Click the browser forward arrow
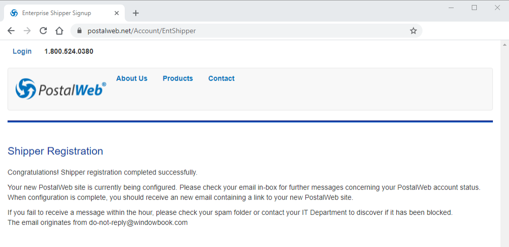This screenshot has width=509, height=247. (27, 31)
